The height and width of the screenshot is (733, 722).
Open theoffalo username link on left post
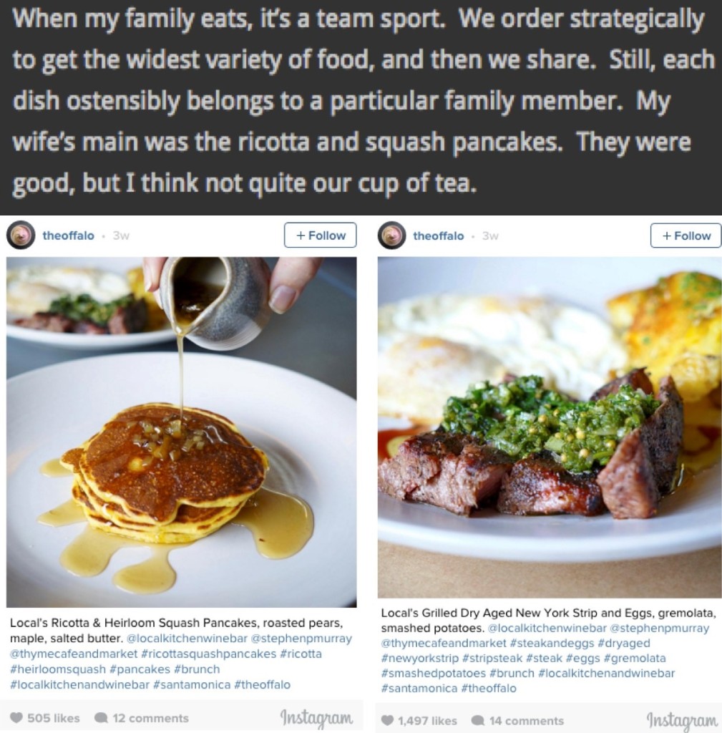(x=69, y=236)
